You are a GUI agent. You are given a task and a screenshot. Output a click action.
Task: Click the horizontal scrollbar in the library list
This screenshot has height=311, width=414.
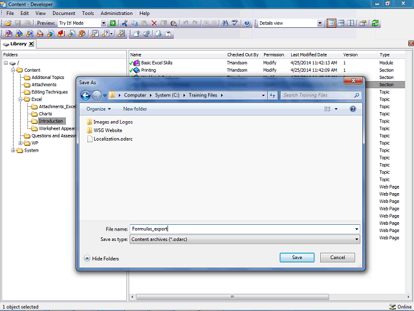click(232, 297)
